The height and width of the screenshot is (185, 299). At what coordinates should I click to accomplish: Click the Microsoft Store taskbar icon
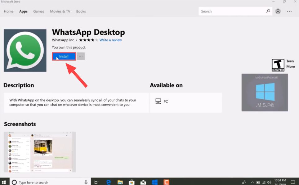pyautogui.click(x=132, y=182)
